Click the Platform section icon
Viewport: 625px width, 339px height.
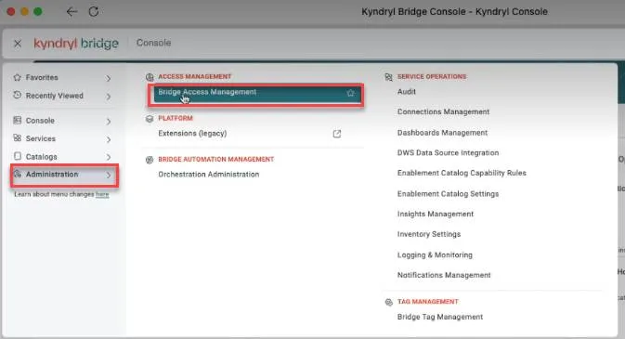(x=150, y=119)
